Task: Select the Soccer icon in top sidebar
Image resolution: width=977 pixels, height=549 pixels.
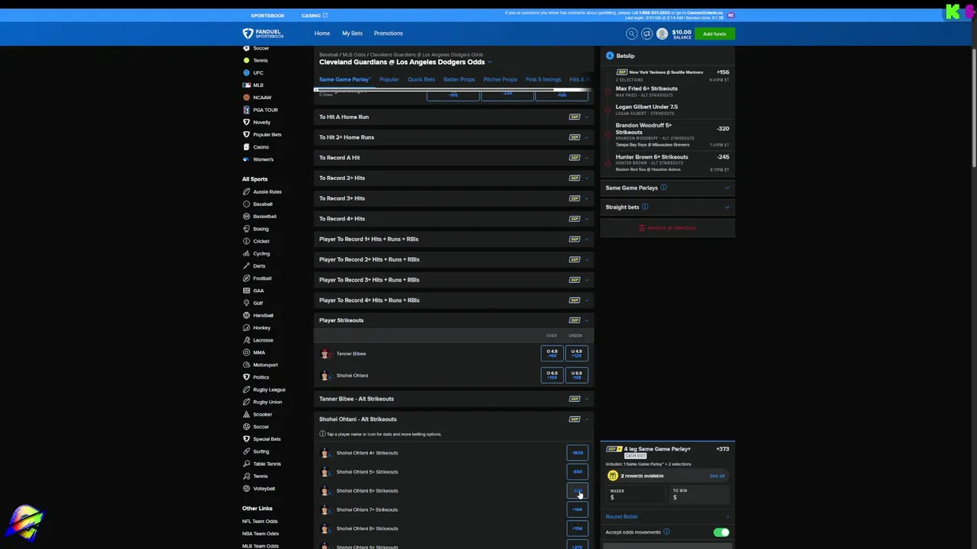Action: (247, 48)
